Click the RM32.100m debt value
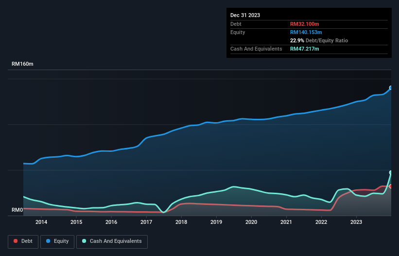This screenshot has width=399, height=256. click(x=304, y=24)
